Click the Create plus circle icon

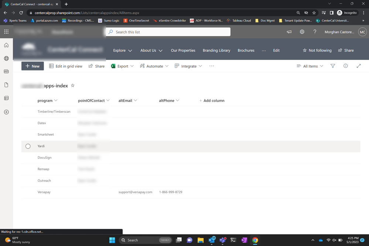point(6,112)
